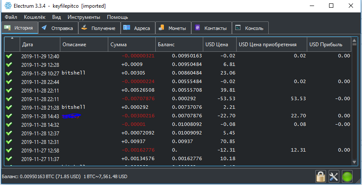Click the confirmed checkmark for 2019-11-29 12:28
Viewport: 362px width, 185px height.
pyautogui.click(x=9, y=65)
